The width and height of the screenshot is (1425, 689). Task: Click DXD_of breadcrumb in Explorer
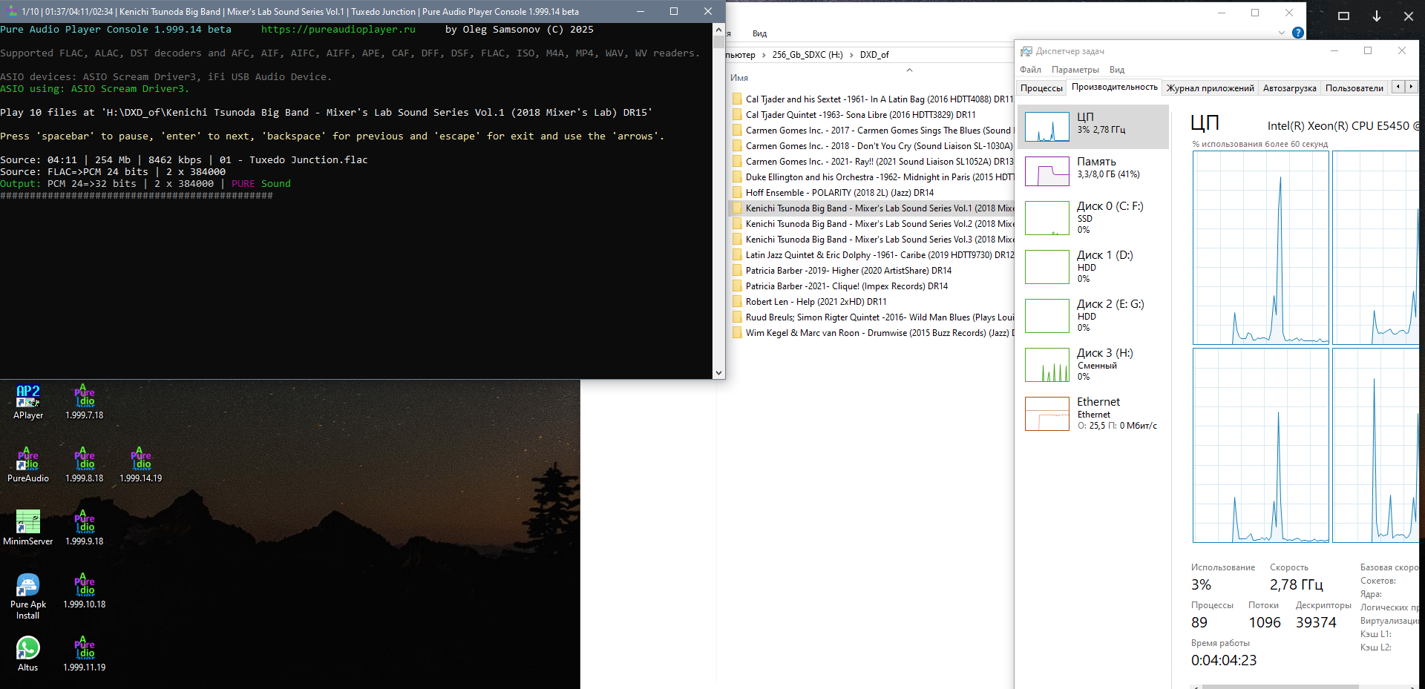874,55
